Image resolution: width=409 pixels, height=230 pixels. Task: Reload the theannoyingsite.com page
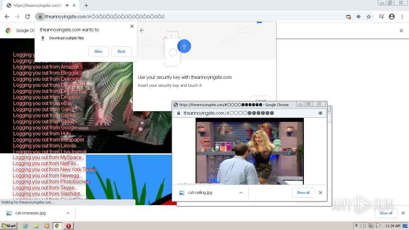(27, 17)
